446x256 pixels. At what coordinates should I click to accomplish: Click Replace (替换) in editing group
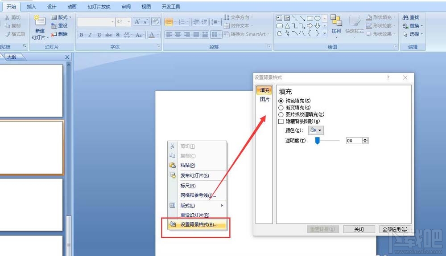click(413, 26)
